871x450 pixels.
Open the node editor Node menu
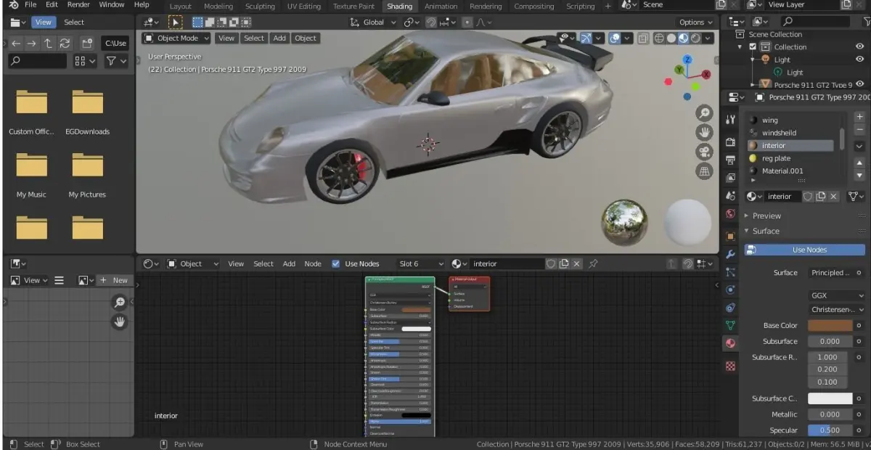[313, 264]
